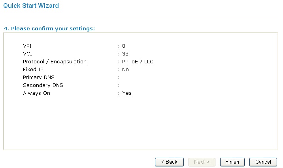Click the VCI value 33
283x168 pixels.
point(125,54)
